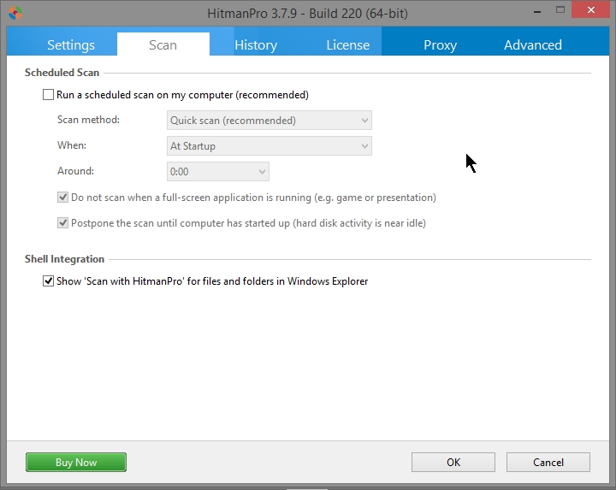Click the 'Around:' label
This screenshot has height=490, width=616.
(76, 171)
